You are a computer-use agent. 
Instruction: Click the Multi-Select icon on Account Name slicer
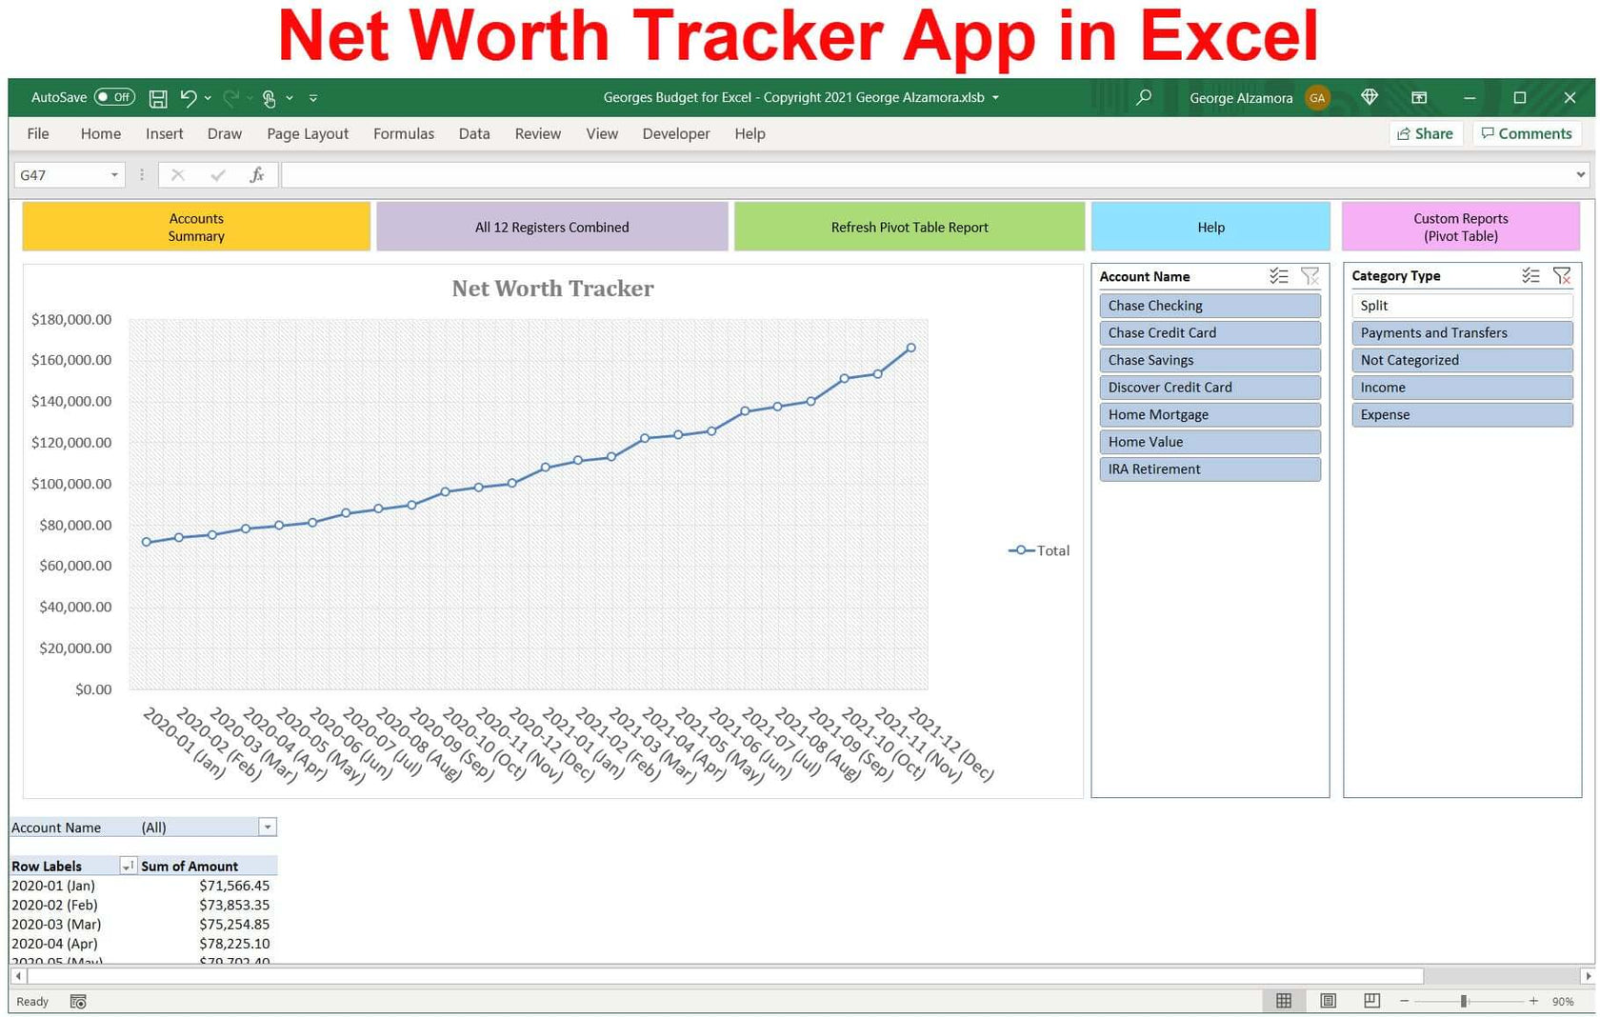point(1279,275)
